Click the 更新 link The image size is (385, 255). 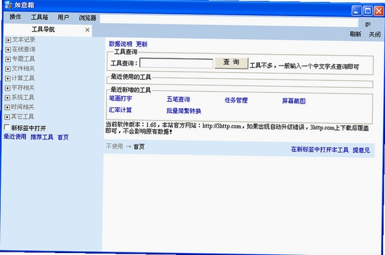(x=142, y=44)
